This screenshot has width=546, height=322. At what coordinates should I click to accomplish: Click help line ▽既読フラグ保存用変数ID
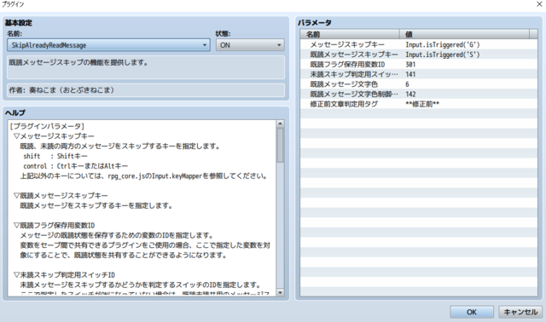click(x=54, y=226)
